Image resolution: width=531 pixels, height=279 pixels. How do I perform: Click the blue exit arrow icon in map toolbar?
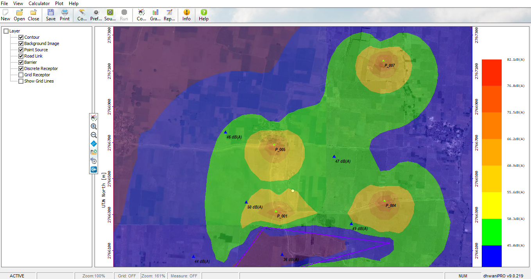tap(94, 169)
